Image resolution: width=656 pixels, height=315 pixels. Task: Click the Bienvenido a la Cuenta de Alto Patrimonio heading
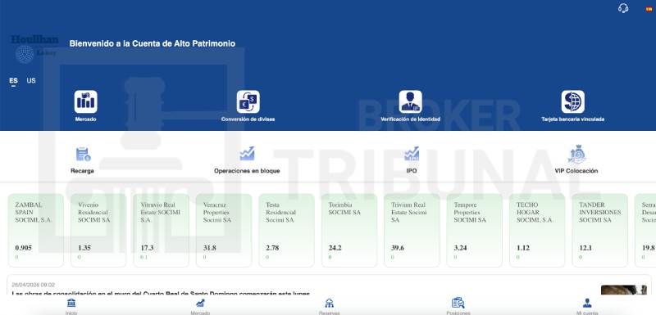click(x=153, y=43)
